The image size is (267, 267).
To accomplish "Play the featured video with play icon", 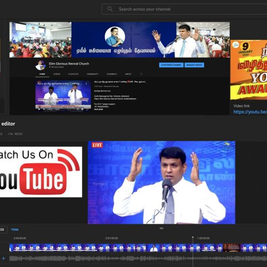I will coord(39,109).
